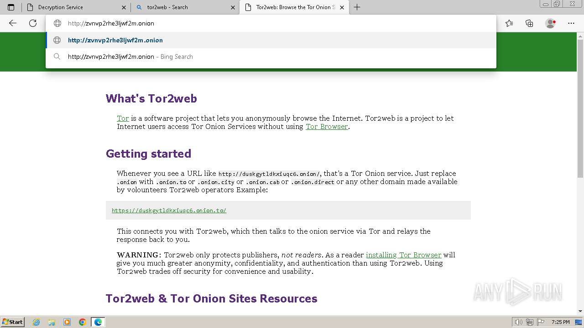Viewport: 584px width, 328px height.
Task: Choose the Bing Search suggestion
Action: pos(271,56)
